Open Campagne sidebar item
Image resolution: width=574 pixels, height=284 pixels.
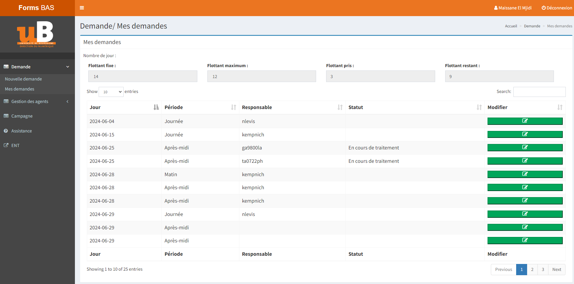[x=22, y=116]
